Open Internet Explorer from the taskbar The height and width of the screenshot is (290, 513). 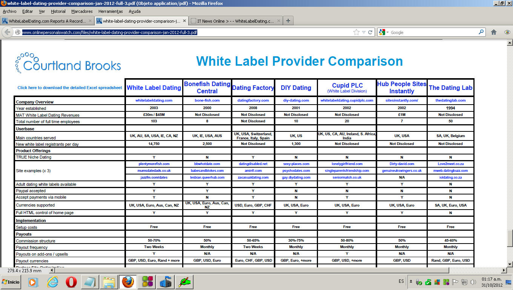tap(53, 282)
